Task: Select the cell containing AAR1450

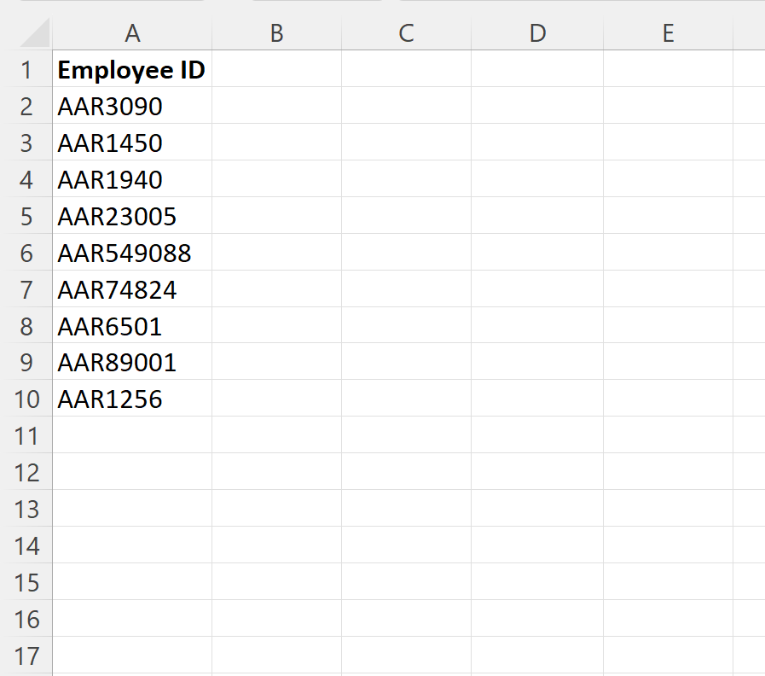Action: pyautogui.click(x=133, y=143)
